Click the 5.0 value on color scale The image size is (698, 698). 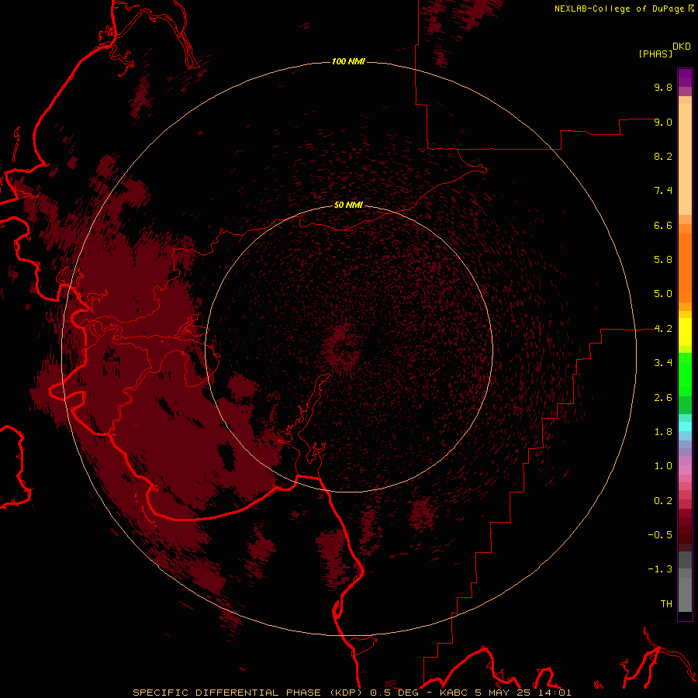pos(663,294)
